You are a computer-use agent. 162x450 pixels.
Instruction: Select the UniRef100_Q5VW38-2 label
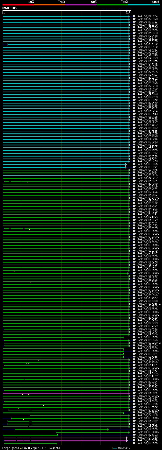click(x=147, y=304)
